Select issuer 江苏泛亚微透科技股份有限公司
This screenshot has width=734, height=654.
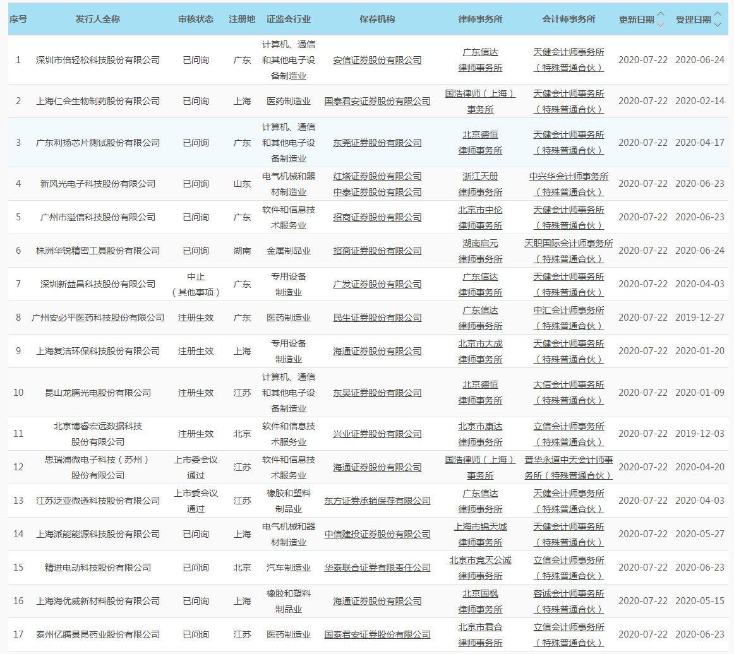click(98, 501)
